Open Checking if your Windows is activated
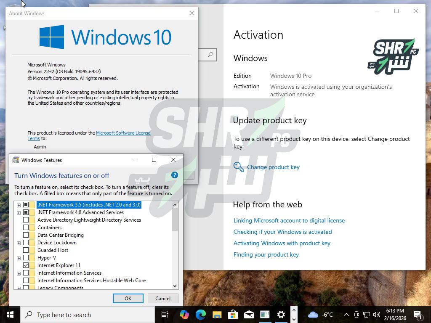This screenshot has height=323, width=431. (282, 232)
